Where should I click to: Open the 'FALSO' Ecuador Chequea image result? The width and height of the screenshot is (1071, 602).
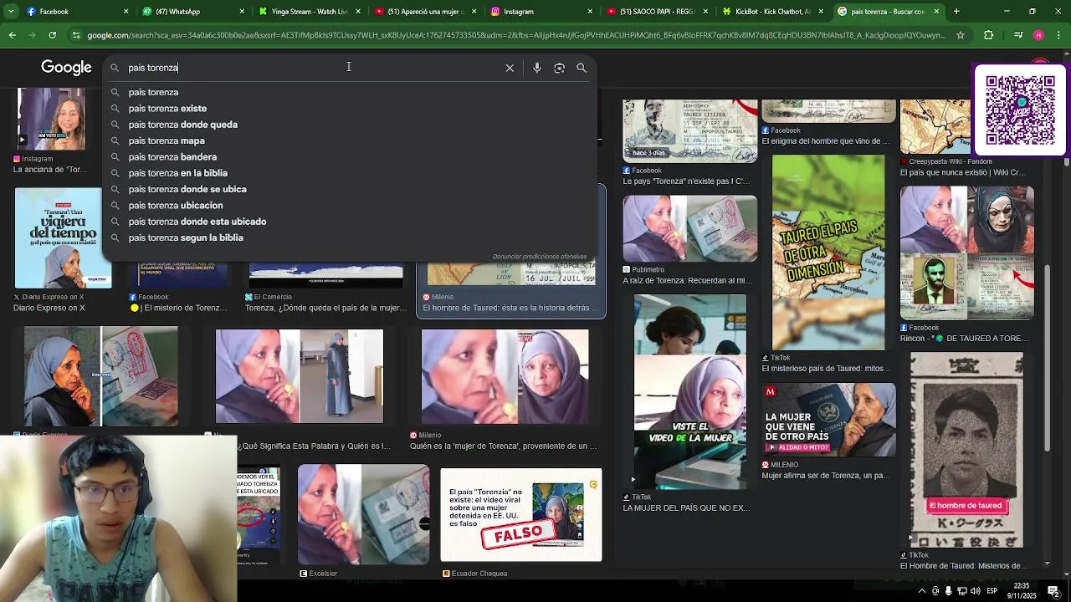[x=520, y=514]
